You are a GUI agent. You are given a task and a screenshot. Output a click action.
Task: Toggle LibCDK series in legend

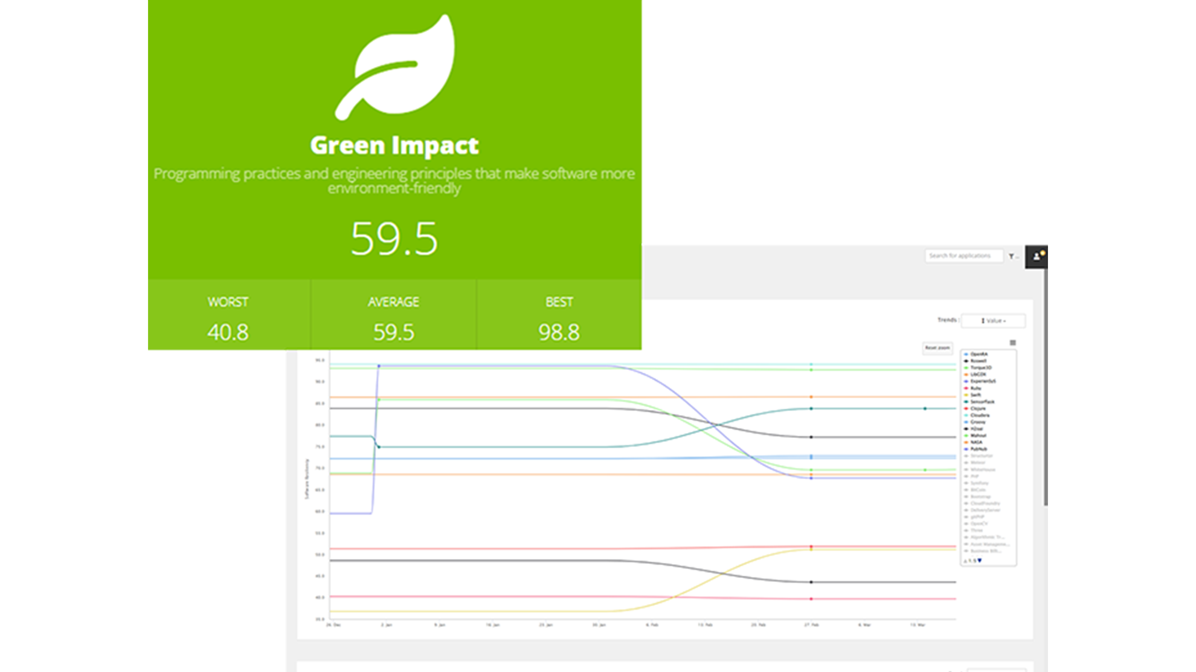tap(975, 375)
